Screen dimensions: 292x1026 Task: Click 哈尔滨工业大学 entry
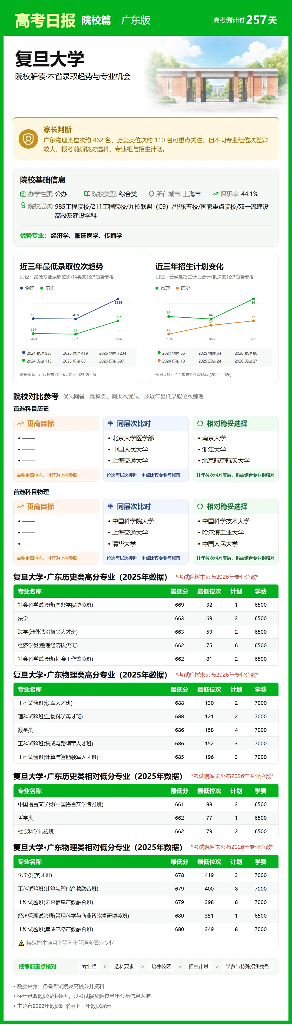pos(223,533)
